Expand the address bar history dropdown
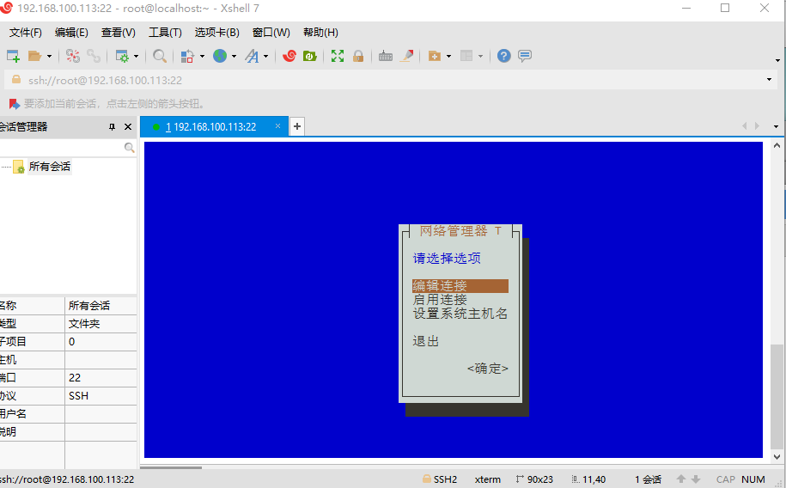 (769, 80)
